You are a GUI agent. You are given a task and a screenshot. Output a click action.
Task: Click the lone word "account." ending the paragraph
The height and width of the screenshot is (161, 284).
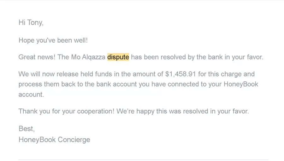tap(31, 95)
